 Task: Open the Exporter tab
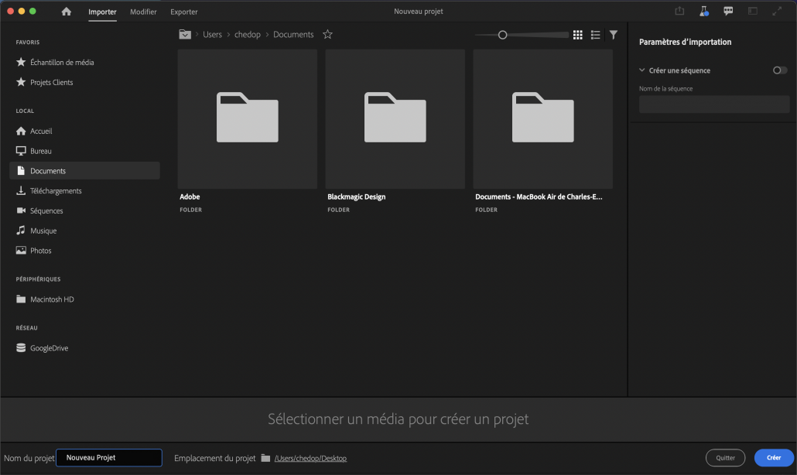pos(184,12)
